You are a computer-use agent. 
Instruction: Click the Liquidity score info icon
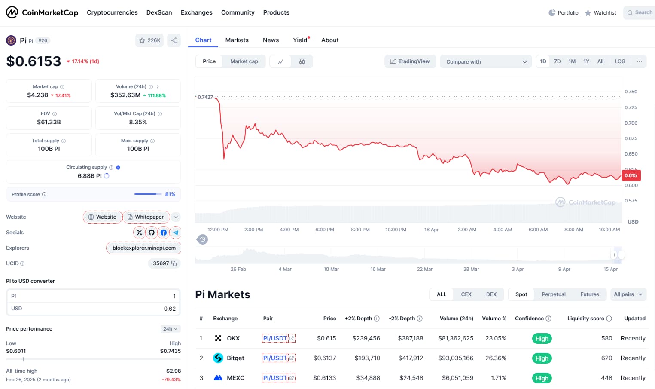(x=609, y=319)
